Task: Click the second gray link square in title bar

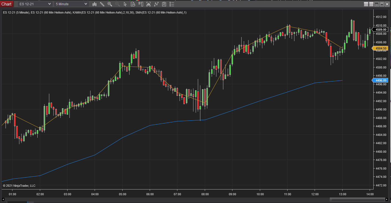Action: (x=371, y=4)
